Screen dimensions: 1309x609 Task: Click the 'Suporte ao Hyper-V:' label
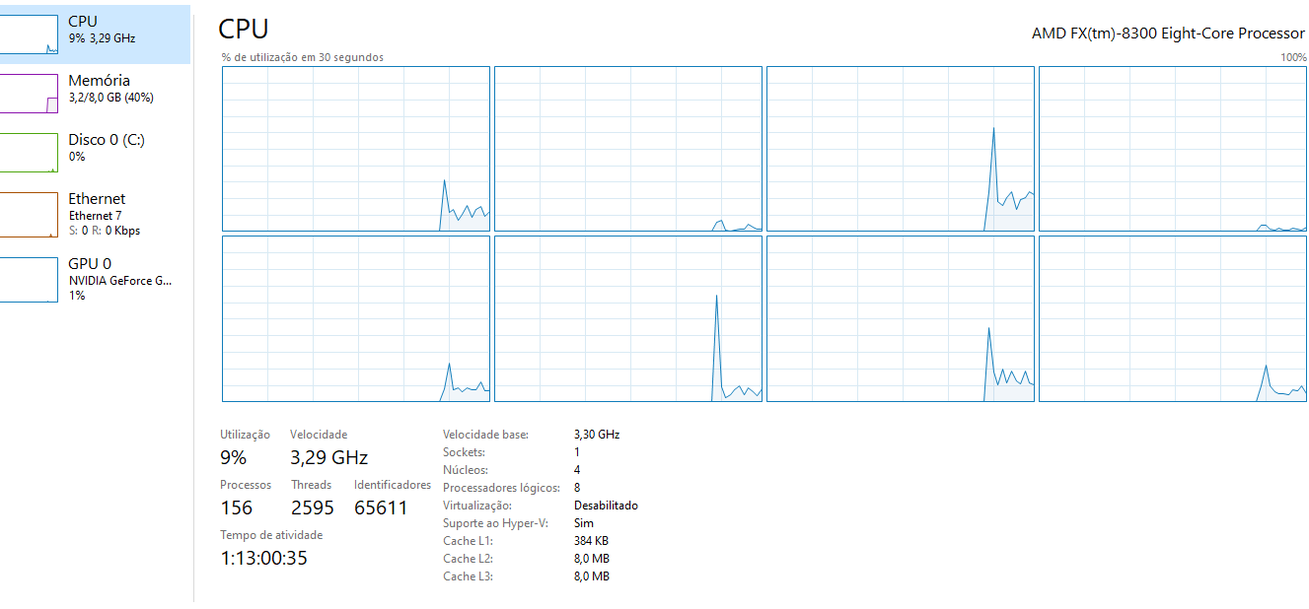tap(495, 523)
